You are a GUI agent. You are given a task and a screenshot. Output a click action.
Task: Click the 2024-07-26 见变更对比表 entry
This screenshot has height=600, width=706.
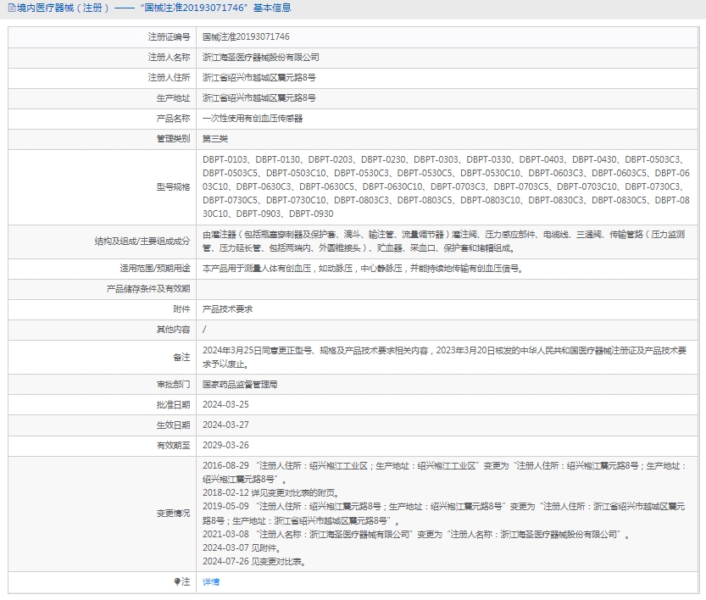tap(254, 561)
